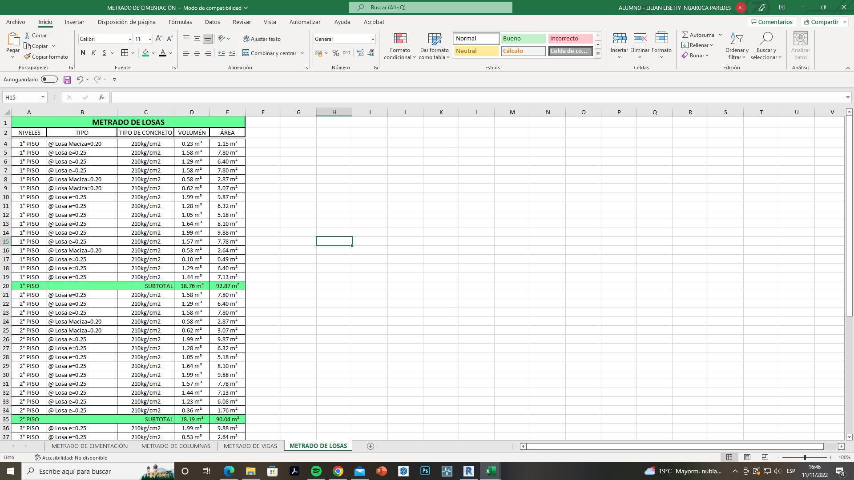Open the Name Box dropdown arrow
The image size is (854, 480).
[43, 97]
